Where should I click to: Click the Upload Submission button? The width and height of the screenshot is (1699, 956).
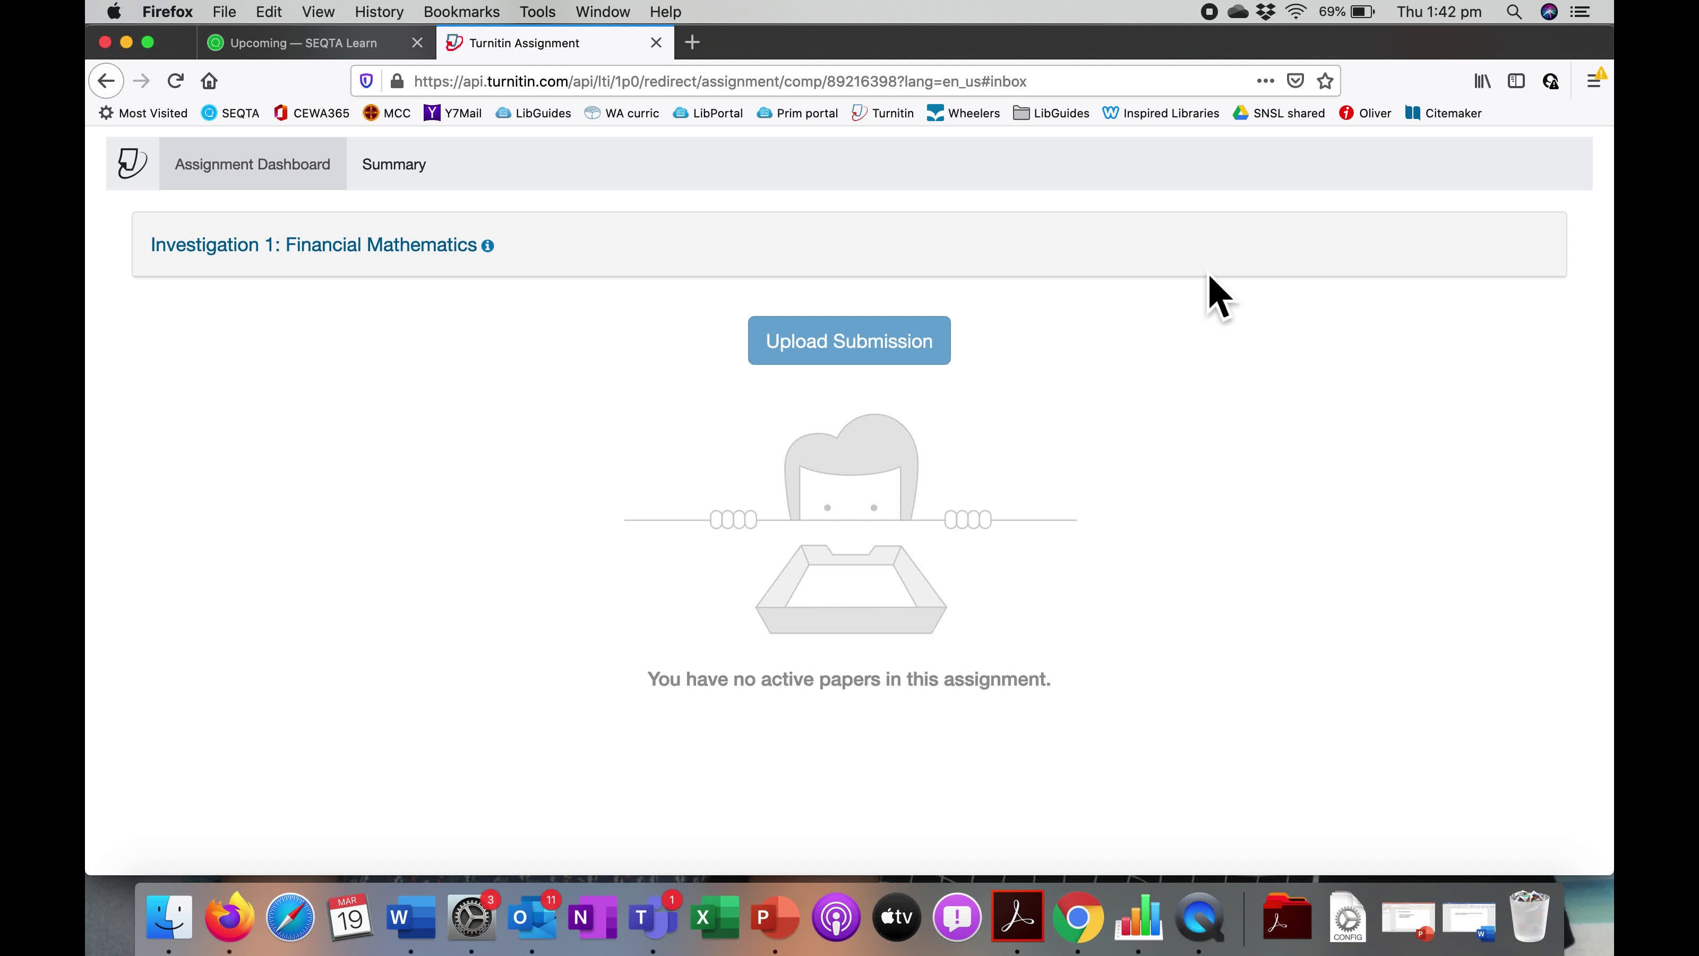[x=849, y=340]
